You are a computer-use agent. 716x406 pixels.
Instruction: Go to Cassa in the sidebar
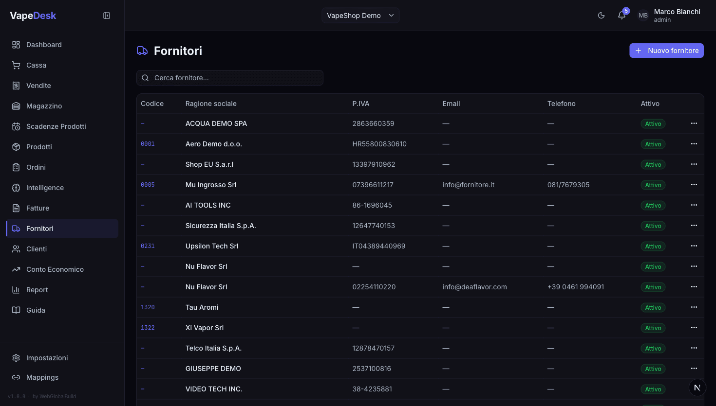(x=36, y=65)
